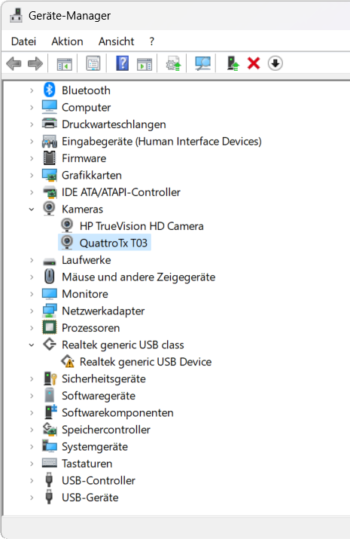Expand the Bluetooth category
Image resolution: width=350 pixels, height=539 pixels.
pos(32,90)
